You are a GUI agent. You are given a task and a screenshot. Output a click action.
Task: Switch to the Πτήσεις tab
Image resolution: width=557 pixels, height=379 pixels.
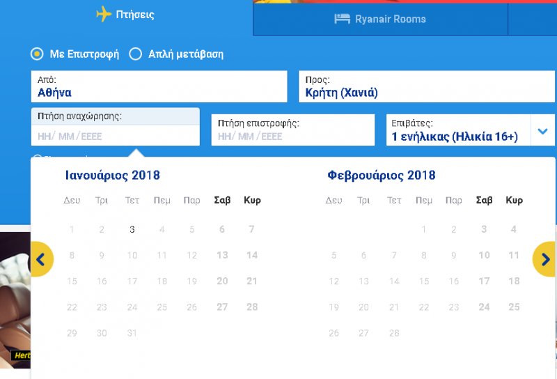click(126, 15)
